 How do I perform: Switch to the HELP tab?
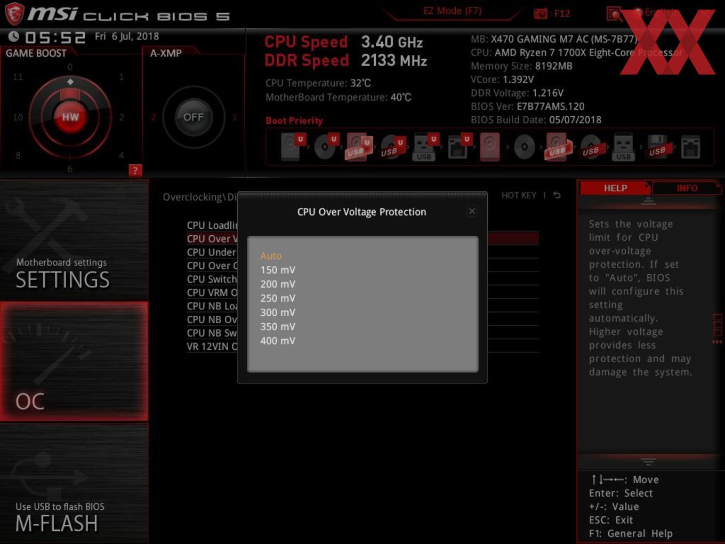[x=615, y=188]
